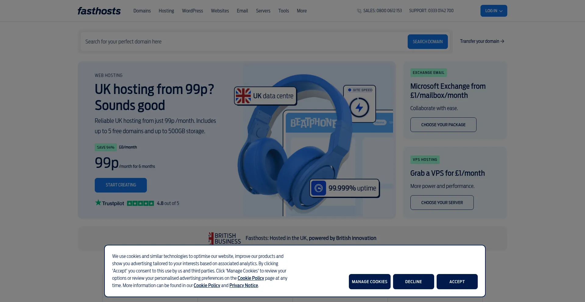Click the sales phone icon

pos(359,11)
